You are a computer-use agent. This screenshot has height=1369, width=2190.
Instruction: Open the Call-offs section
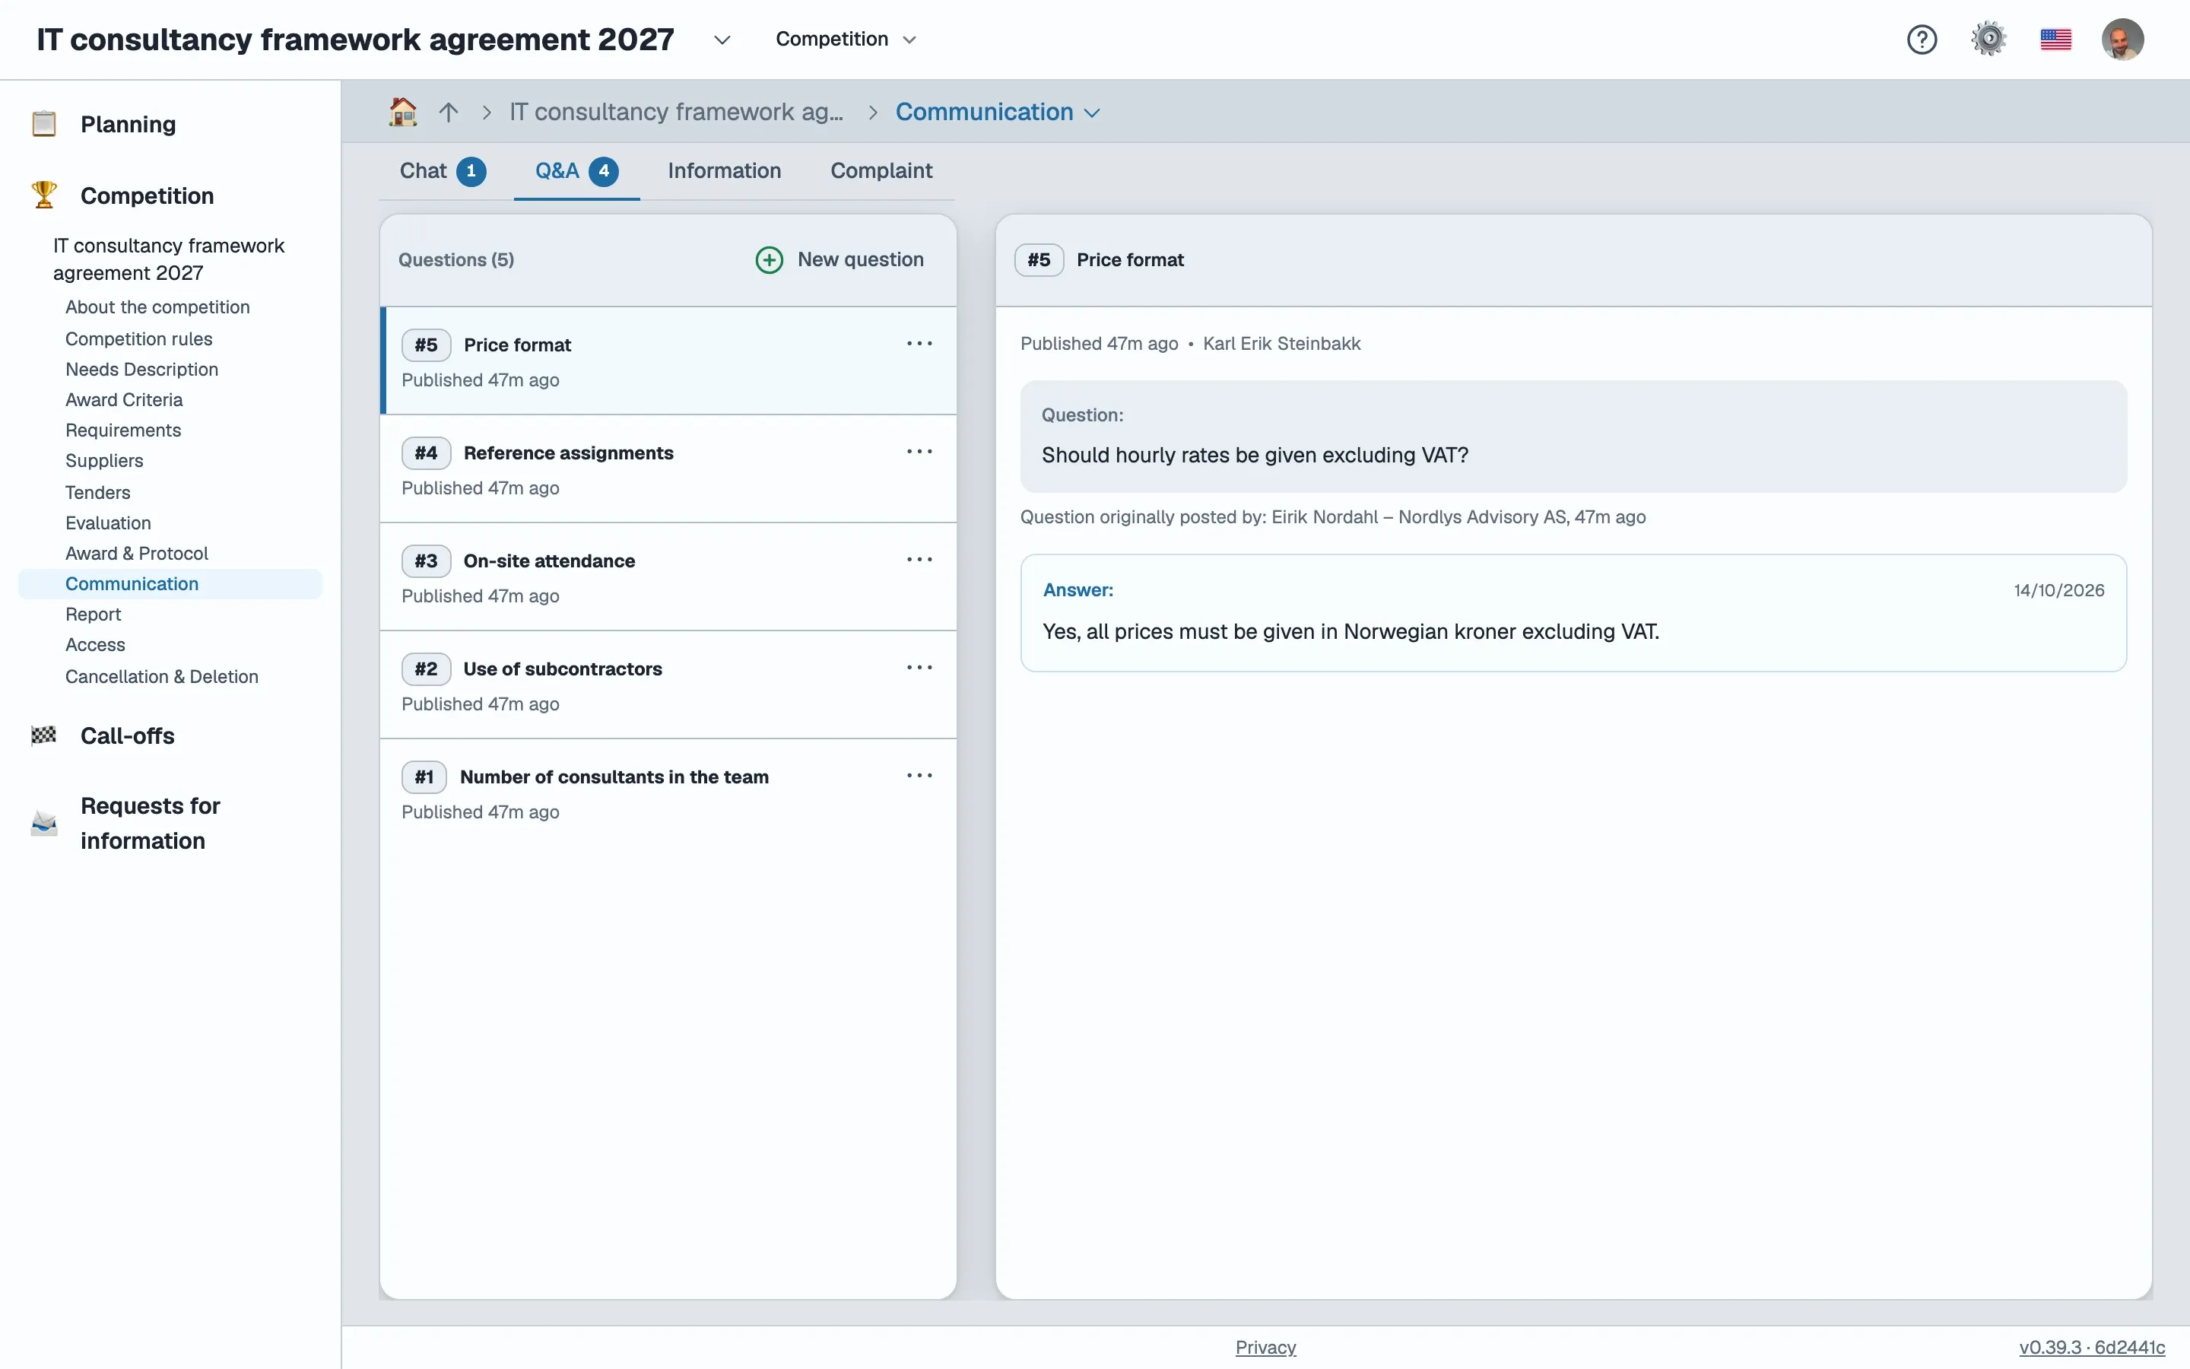127,735
